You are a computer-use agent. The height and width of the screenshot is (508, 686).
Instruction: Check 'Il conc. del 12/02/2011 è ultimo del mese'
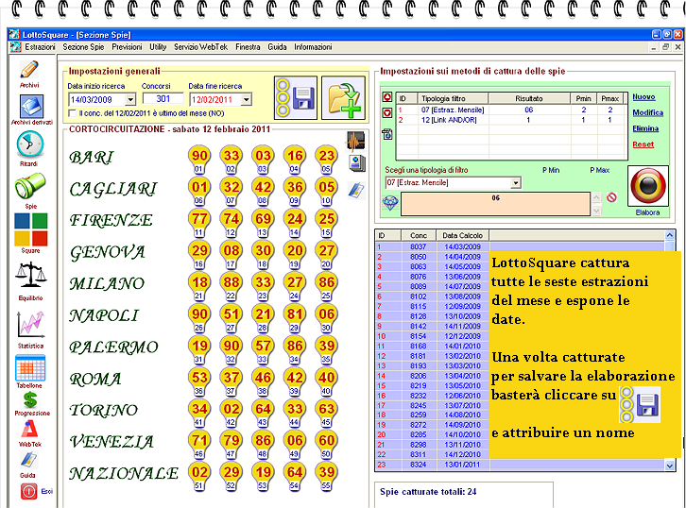click(73, 113)
